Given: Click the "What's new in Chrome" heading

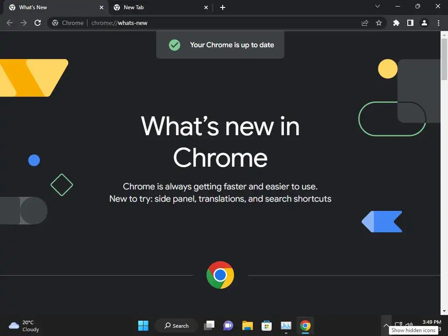Looking at the screenshot, I should pos(220,142).
